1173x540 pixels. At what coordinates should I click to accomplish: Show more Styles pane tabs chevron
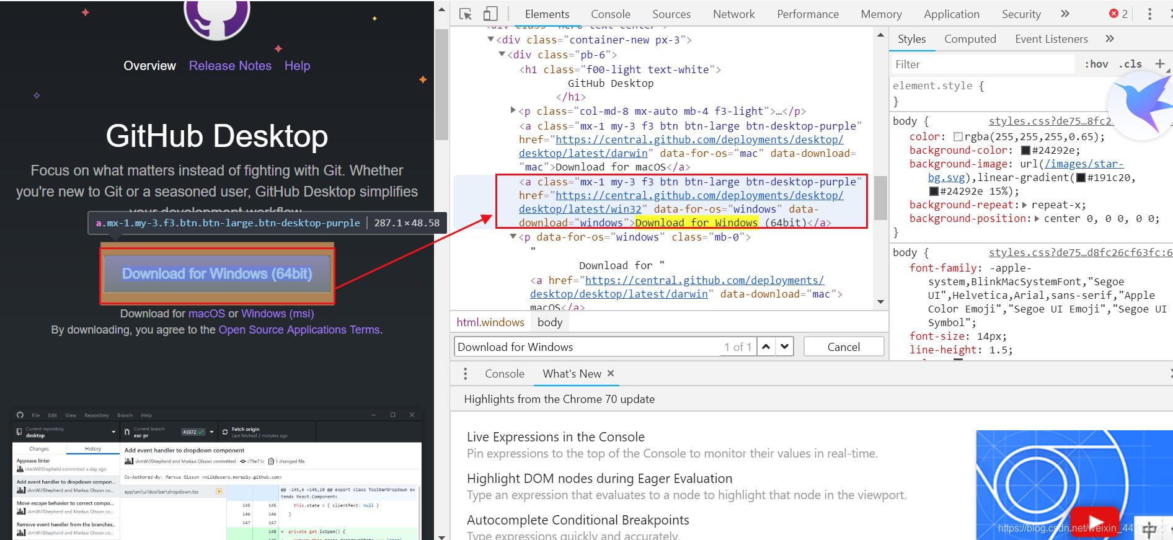point(1110,38)
